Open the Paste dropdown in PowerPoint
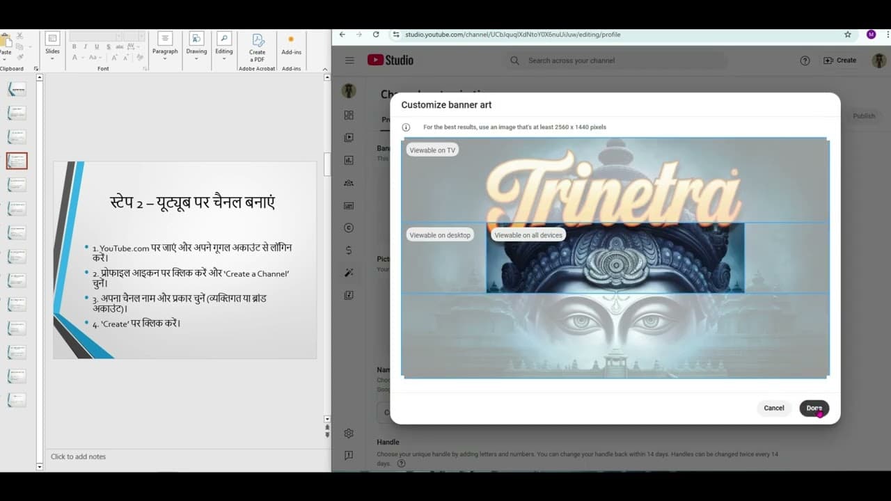Viewport: 891px width, 501px height. (5, 58)
